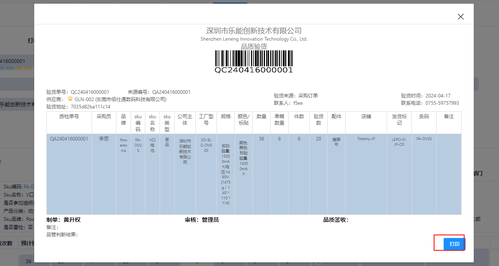Click the 质检单号 column header

click(69, 117)
